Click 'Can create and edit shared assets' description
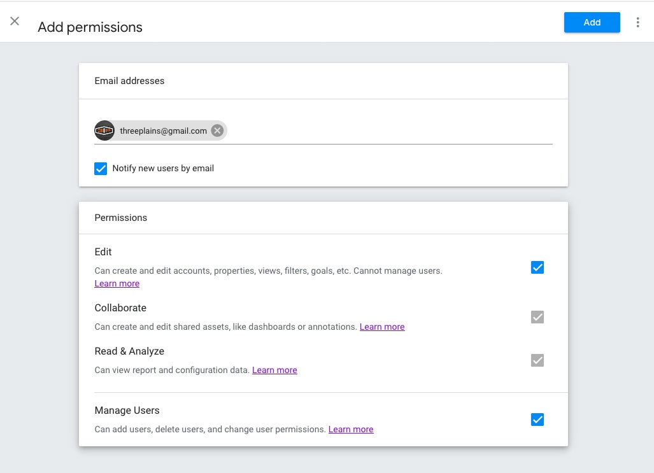This screenshot has width=654, height=473. click(x=226, y=327)
